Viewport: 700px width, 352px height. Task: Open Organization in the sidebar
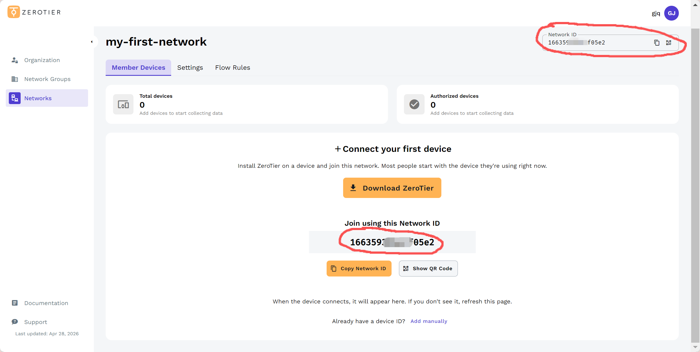(x=47, y=60)
